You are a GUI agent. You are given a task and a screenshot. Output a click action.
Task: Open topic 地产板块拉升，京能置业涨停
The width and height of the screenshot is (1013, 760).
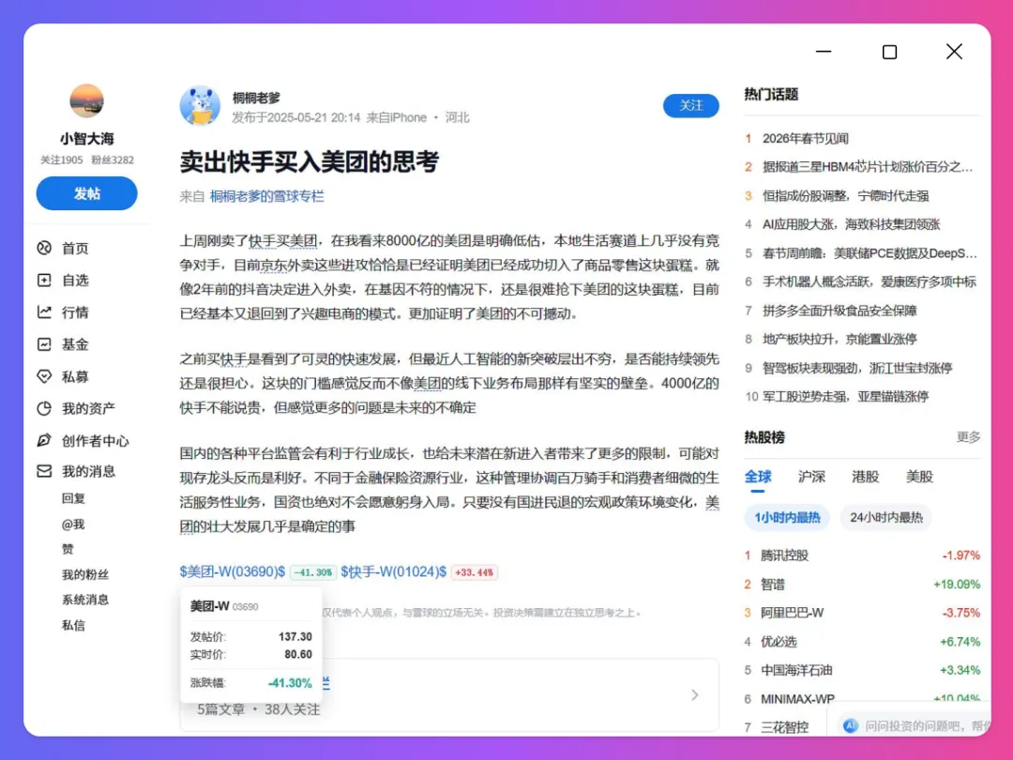click(839, 340)
